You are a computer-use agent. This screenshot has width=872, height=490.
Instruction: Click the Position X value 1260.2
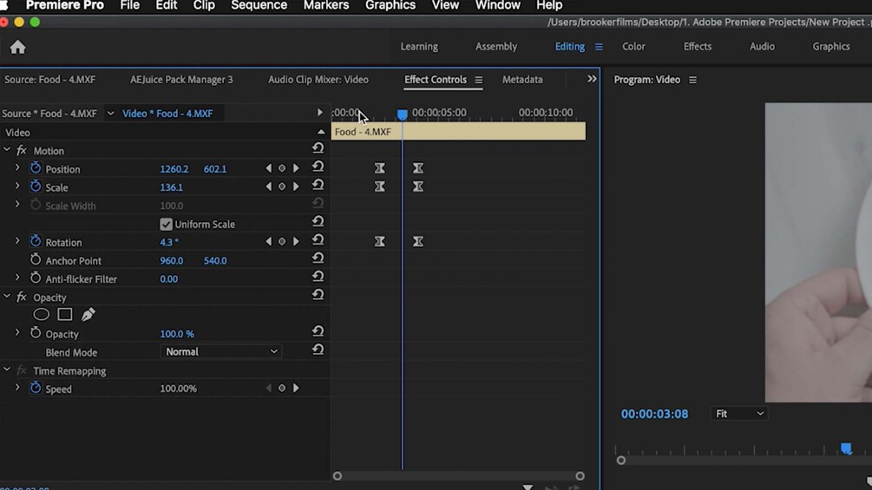point(174,169)
